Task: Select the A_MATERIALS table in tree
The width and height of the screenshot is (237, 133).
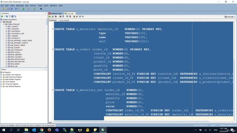Action: pos(15,31)
